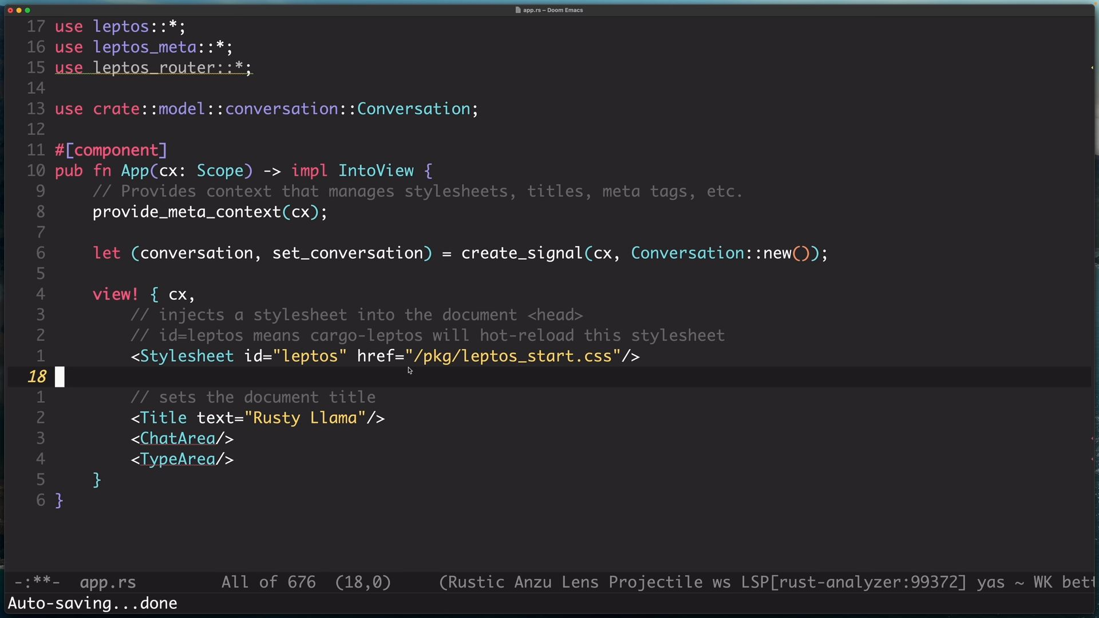This screenshot has width=1099, height=618.
Task: Click the red error marker beside ChatArea line
Action: [1092, 439]
